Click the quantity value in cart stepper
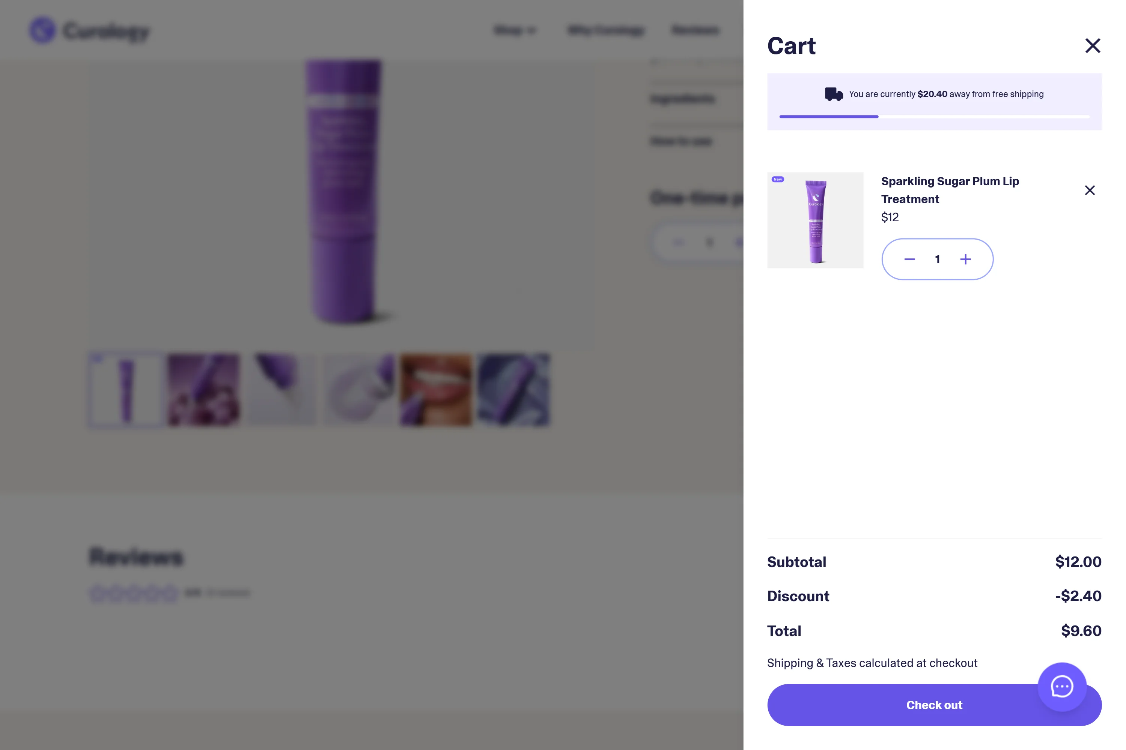The image size is (1126, 750). point(937,259)
